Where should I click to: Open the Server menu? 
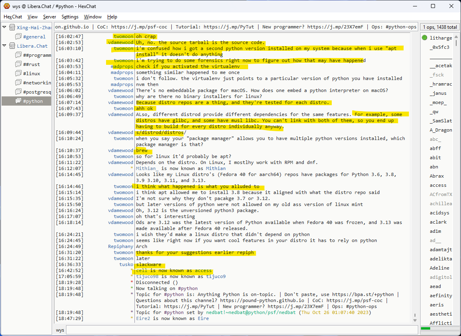click(x=50, y=17)
